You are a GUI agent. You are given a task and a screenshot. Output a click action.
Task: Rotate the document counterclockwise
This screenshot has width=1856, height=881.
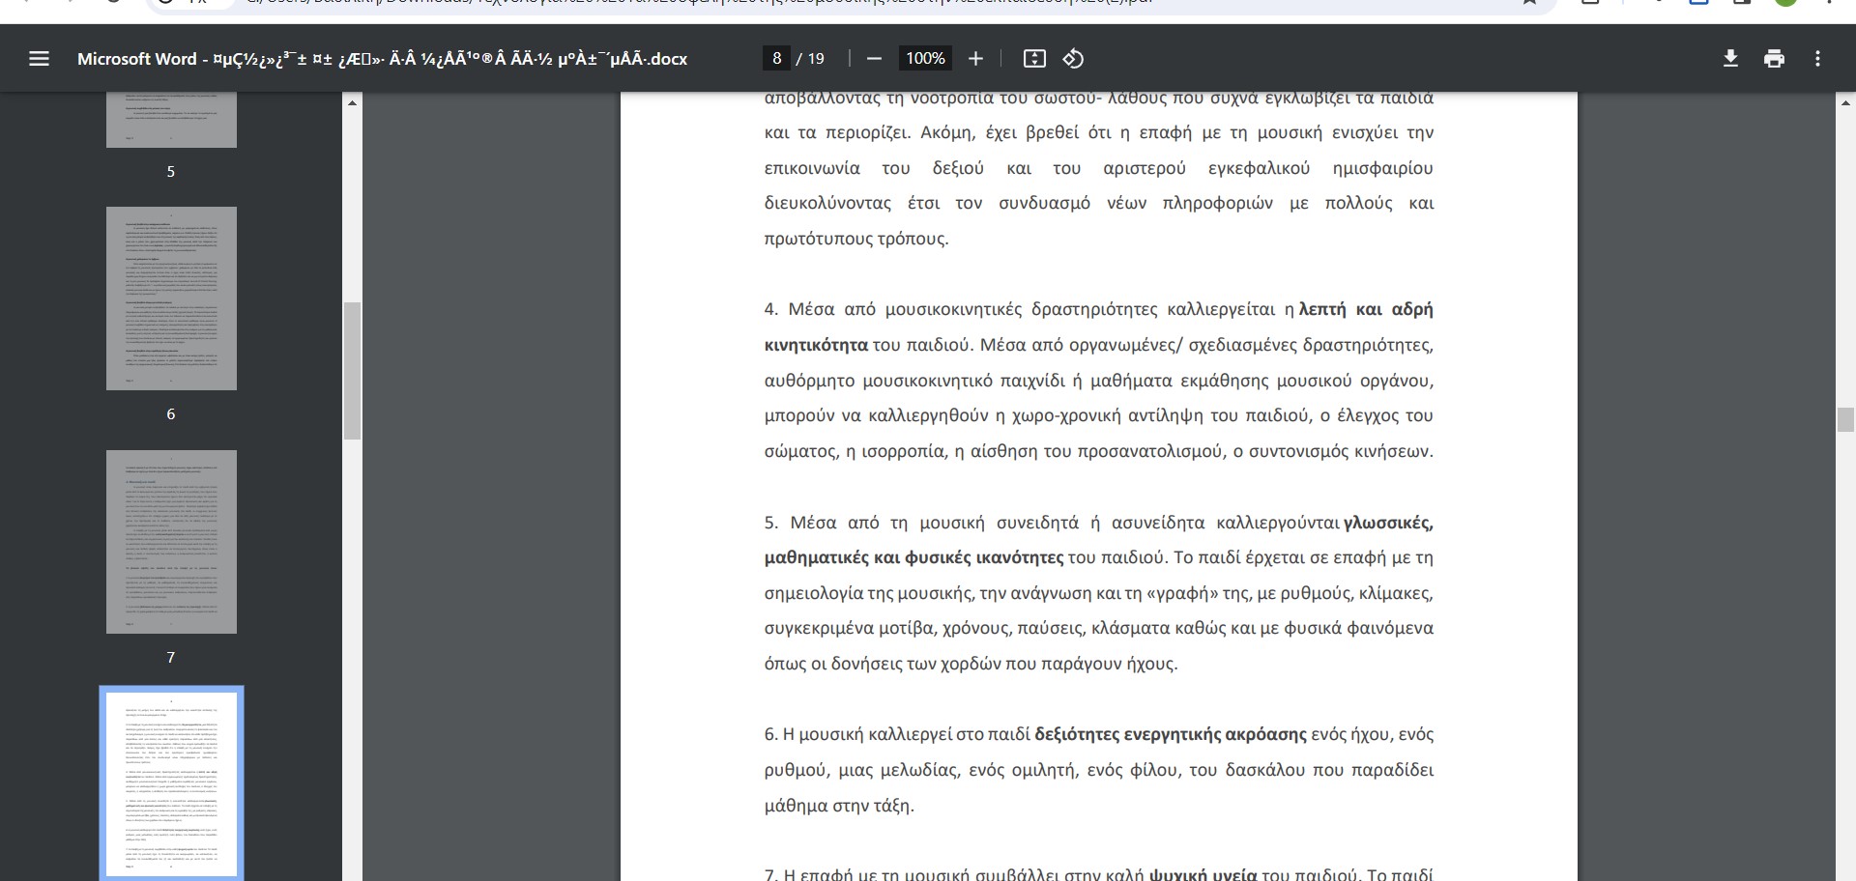(x=1073, y=59)
